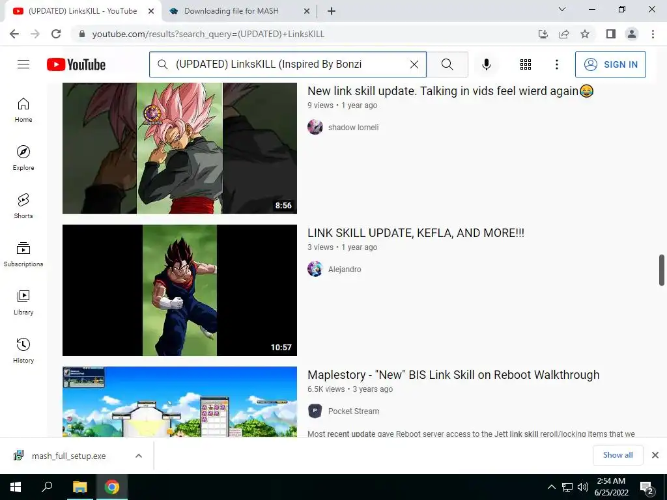Open Explore in the sidebar
667x500 pixels.
[23, 158]
